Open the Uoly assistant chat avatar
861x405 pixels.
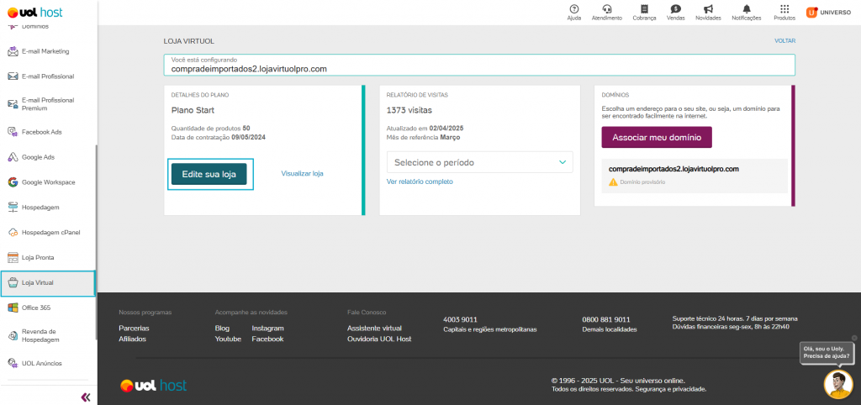tap(838, 385)
